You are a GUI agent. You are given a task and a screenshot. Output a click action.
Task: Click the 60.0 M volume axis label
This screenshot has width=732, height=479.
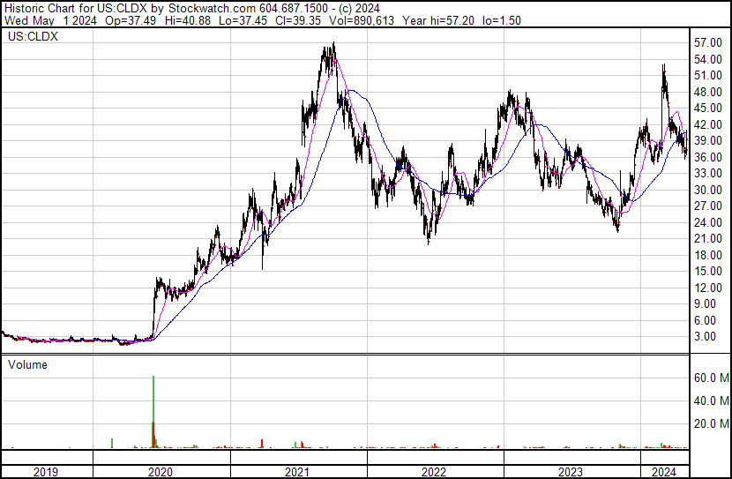pyautogui.click(x=709, y=378)
